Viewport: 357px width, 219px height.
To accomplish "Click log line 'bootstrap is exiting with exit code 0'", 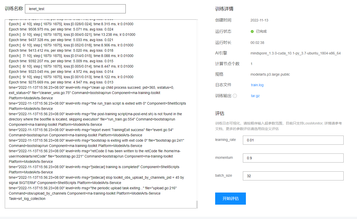I will click(96, 143).
